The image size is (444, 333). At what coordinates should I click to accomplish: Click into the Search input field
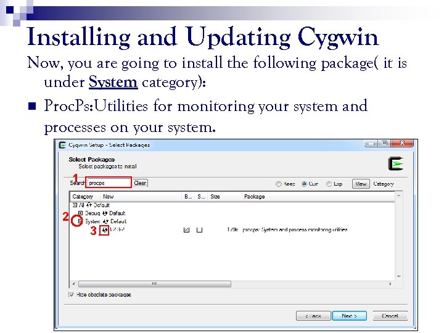tap(109, 183)
